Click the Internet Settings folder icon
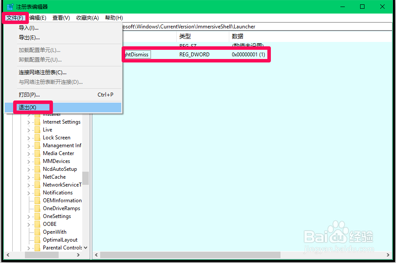The height and width of the screenshot is (263, 396). [x=37, y=122]
